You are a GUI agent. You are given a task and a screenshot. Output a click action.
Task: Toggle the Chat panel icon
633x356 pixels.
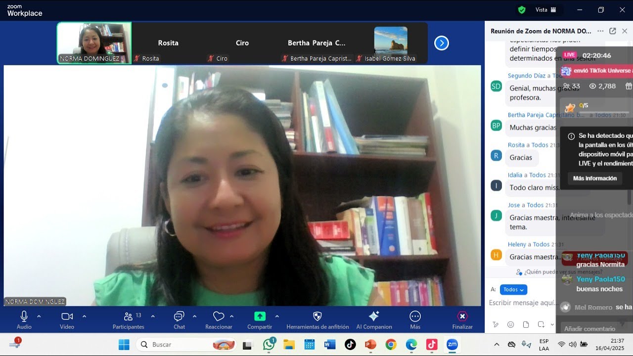coord(179,316)
